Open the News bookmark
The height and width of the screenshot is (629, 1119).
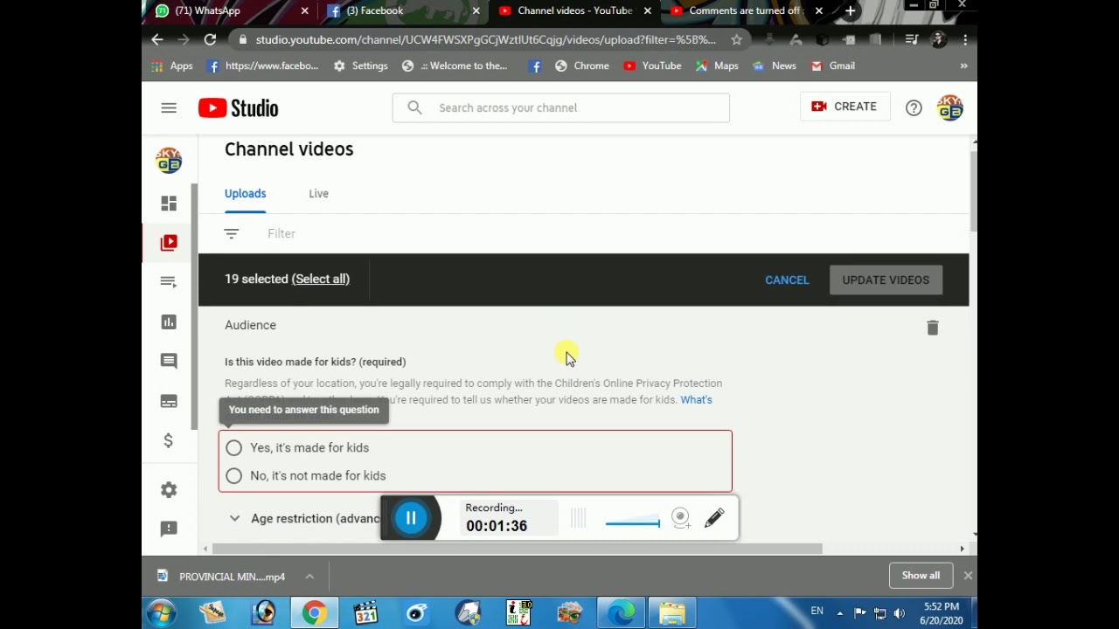click(x=775, y=66)
